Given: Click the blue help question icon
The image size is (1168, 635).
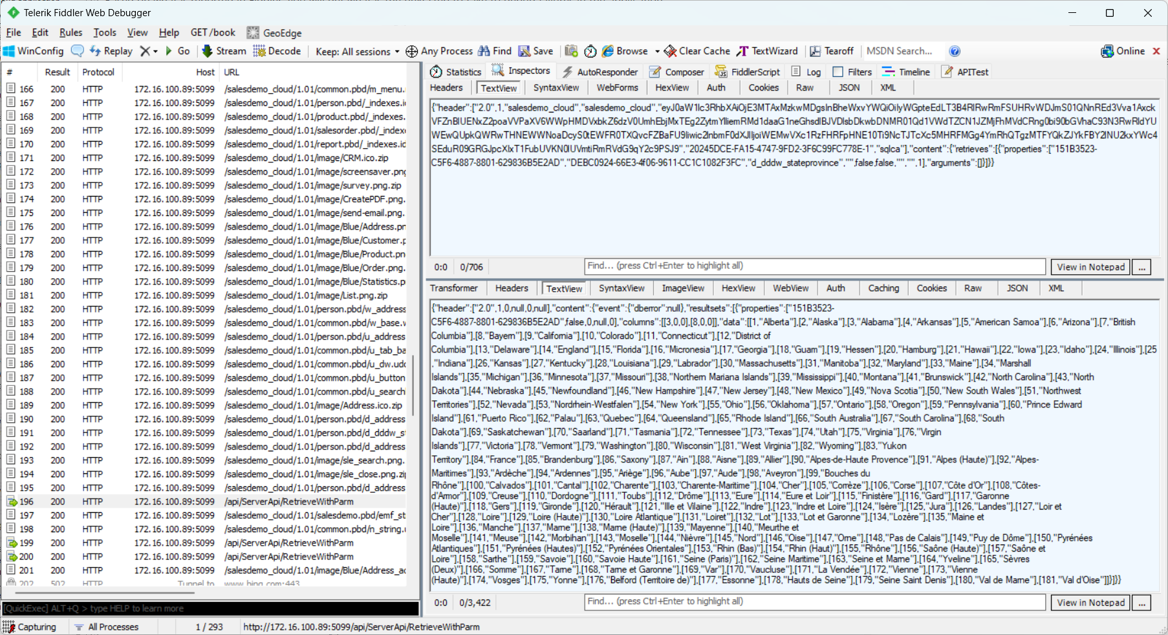Looking at the screenshot, I should (x=955, y=51).
